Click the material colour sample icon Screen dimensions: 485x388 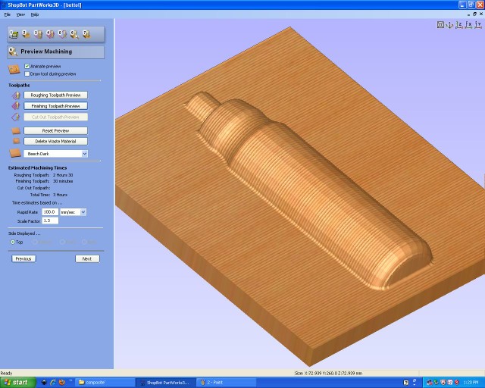(x=15, y=153)
